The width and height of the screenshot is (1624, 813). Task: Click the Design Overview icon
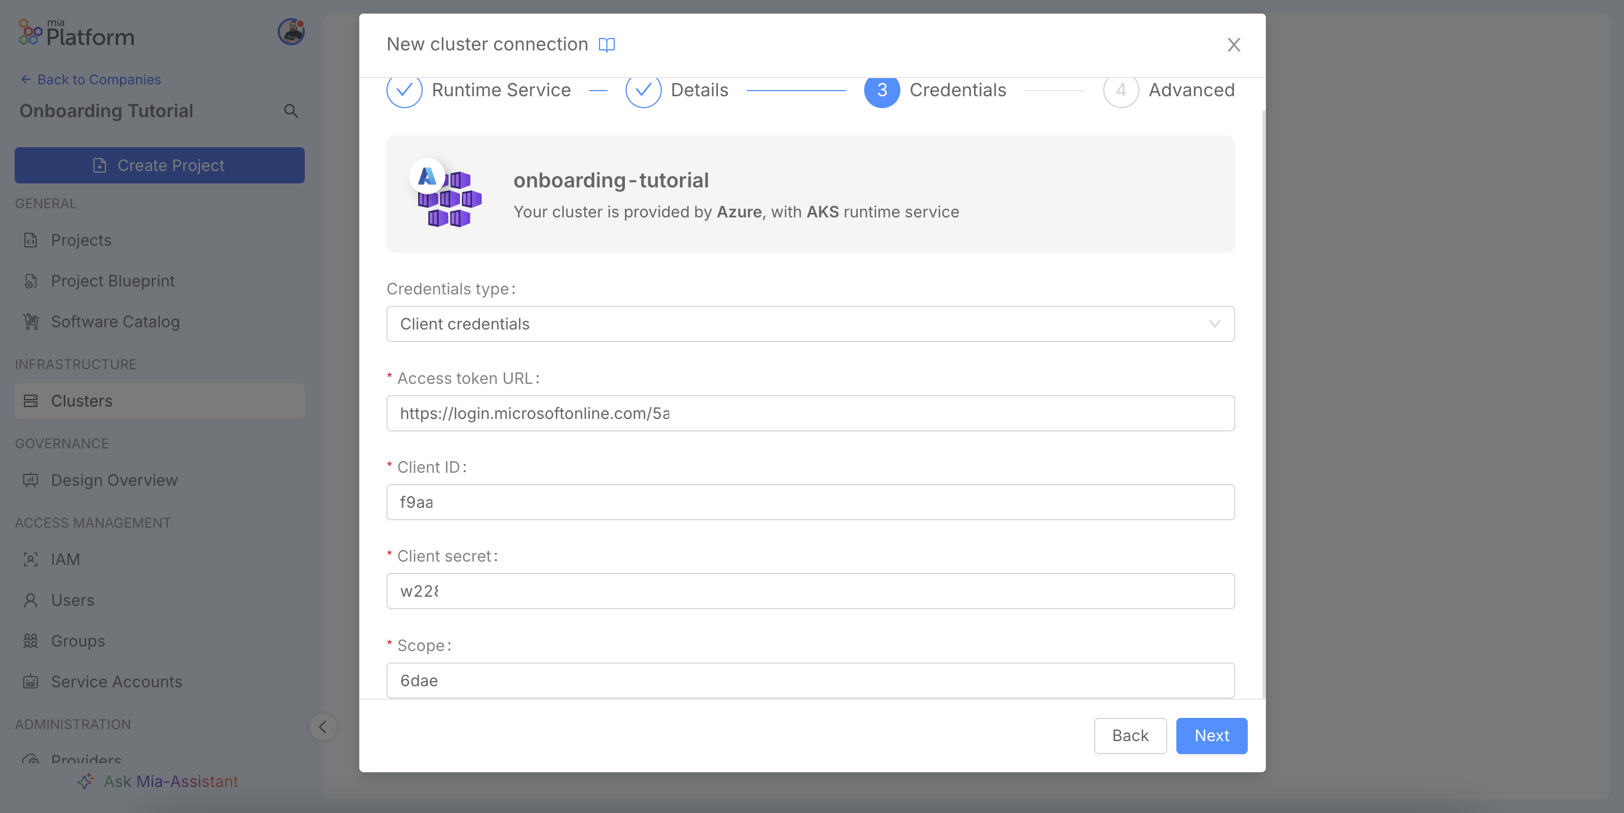(31, 481)
